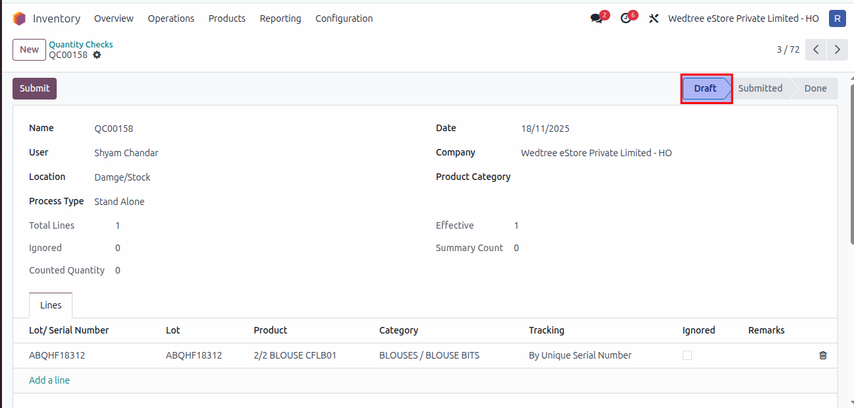Click the gear icon beside QC00158
Viewport: 854px width, 408px height.
pyautogui.click(x=97, y=55)
